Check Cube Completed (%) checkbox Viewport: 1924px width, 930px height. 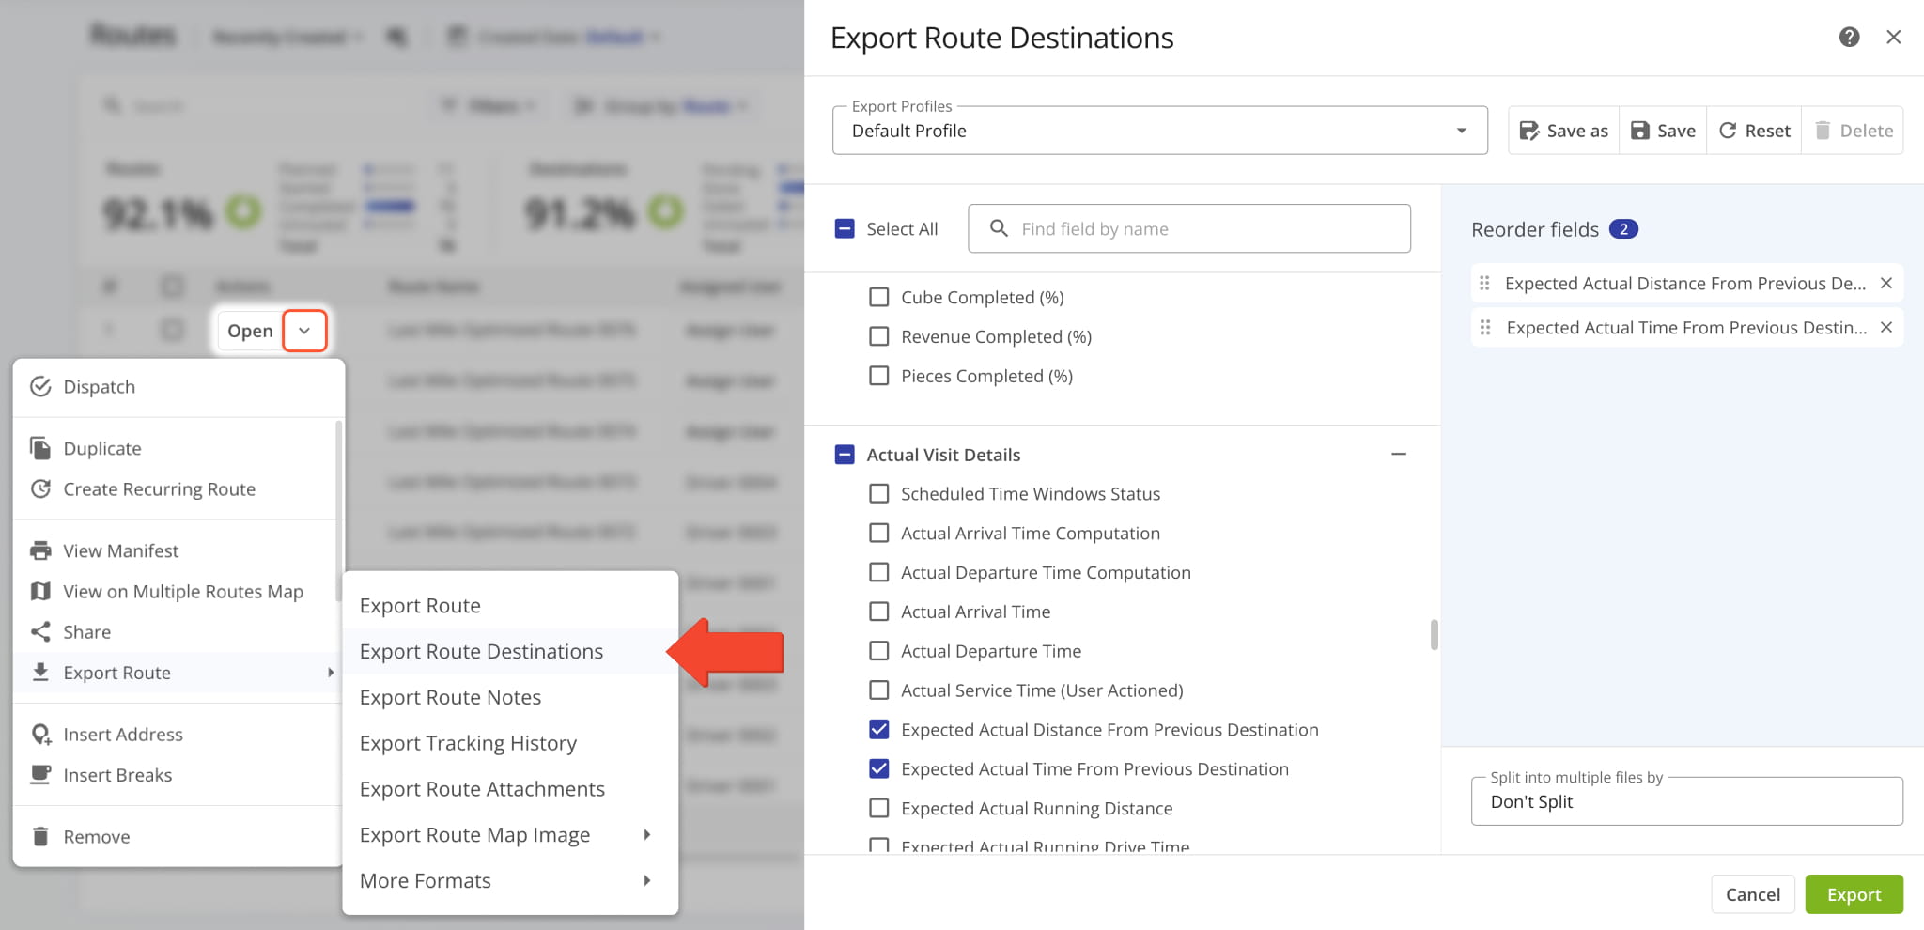click(x=878, y=297)
